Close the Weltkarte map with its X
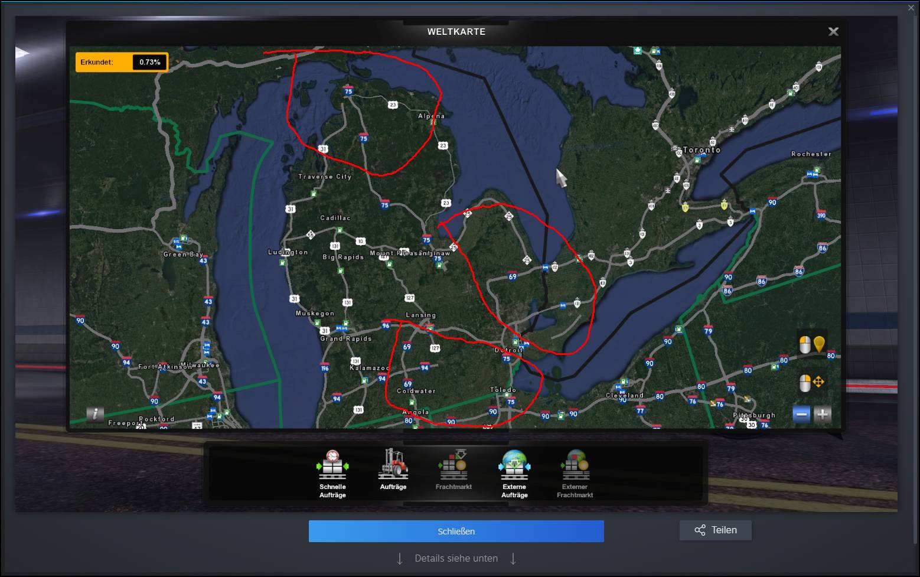Screen dimensions: 920x577 click(833, 31)
